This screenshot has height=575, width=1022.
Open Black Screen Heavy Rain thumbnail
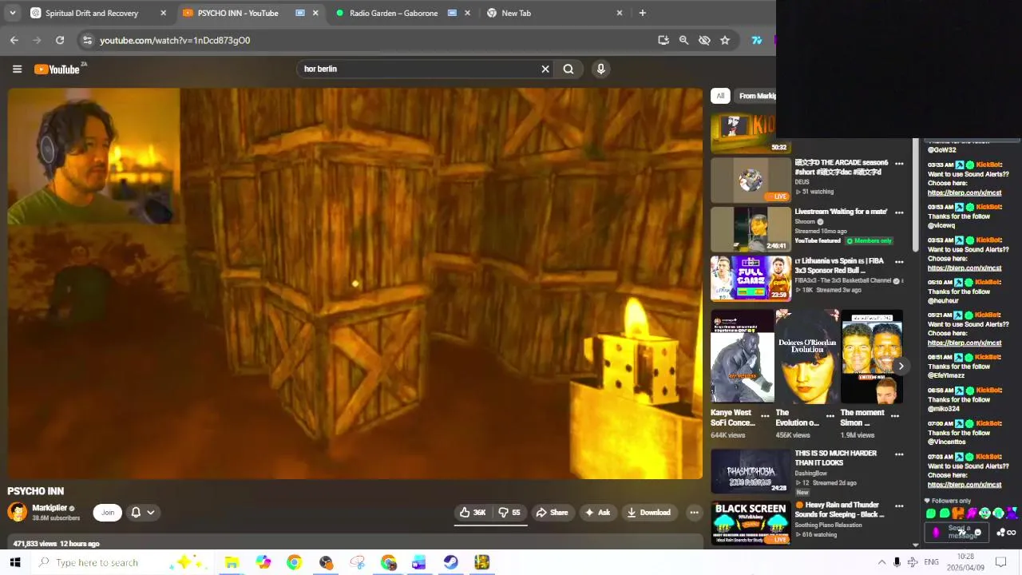click(x=751, y=522)
